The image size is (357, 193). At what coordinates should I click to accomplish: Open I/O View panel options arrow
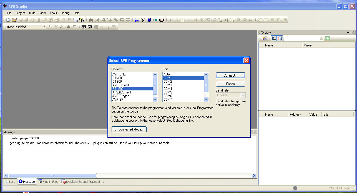click(x=348, y=33)
